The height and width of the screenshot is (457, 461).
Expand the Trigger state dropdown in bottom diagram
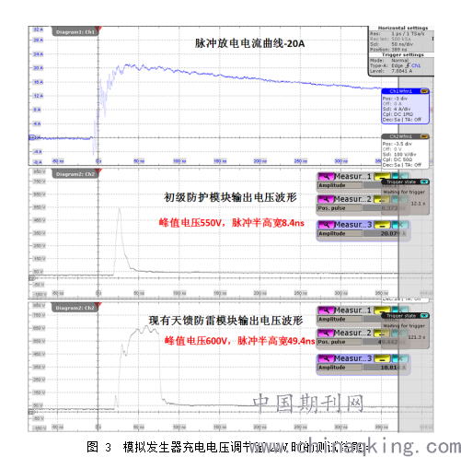pyautogui.click(x=424, y=316)
